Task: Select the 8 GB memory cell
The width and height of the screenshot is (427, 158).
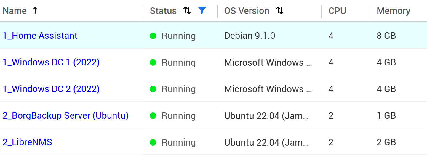Action: (x=386, y=36)
